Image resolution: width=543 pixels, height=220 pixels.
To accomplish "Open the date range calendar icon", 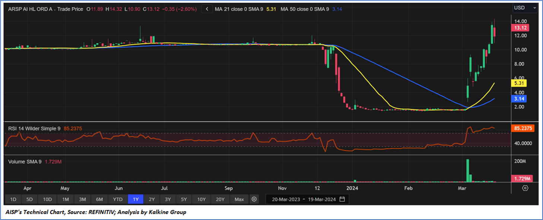I will pos(342,199).
